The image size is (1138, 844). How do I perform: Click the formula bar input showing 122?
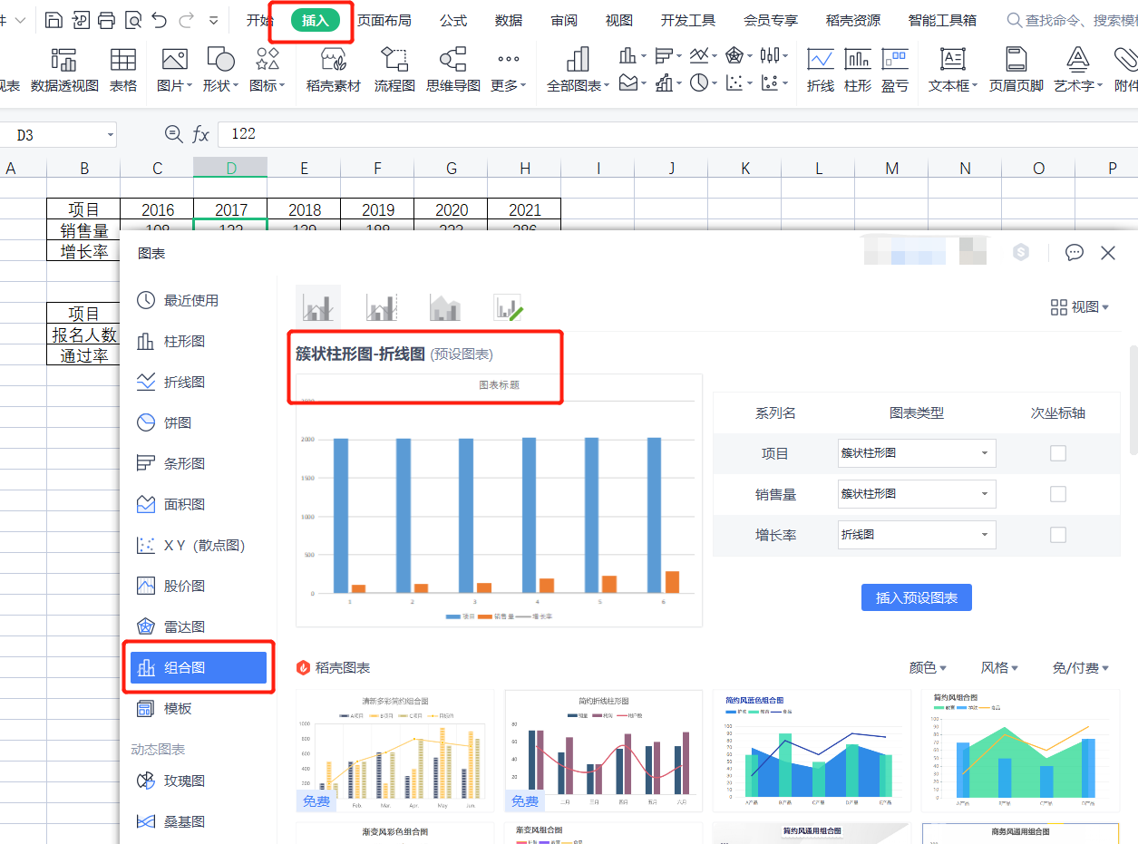click(x=635, y=134)
